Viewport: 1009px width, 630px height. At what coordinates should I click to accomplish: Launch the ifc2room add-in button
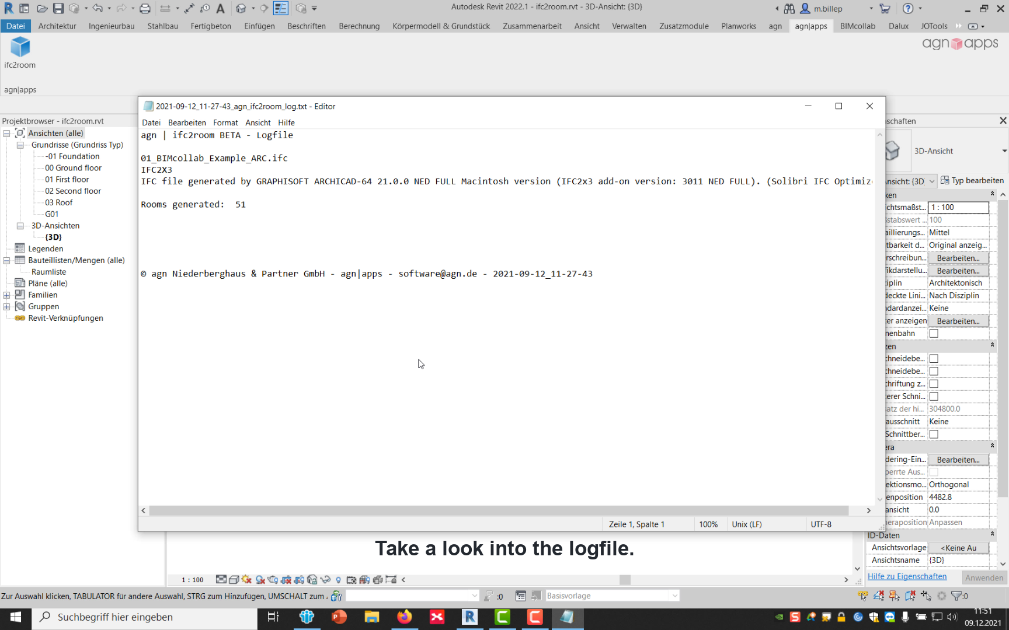point(20,52)
